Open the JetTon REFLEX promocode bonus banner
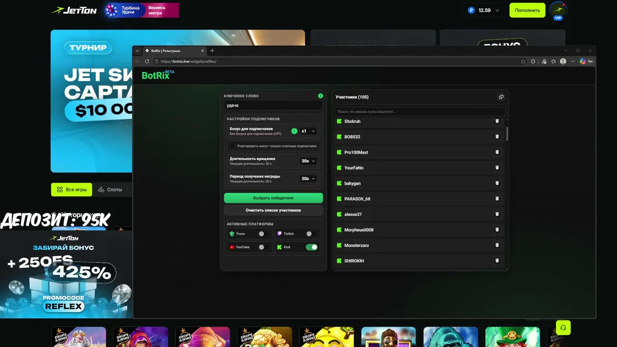The height and width of the screenshot is (347, 617). tap(66, 274)
